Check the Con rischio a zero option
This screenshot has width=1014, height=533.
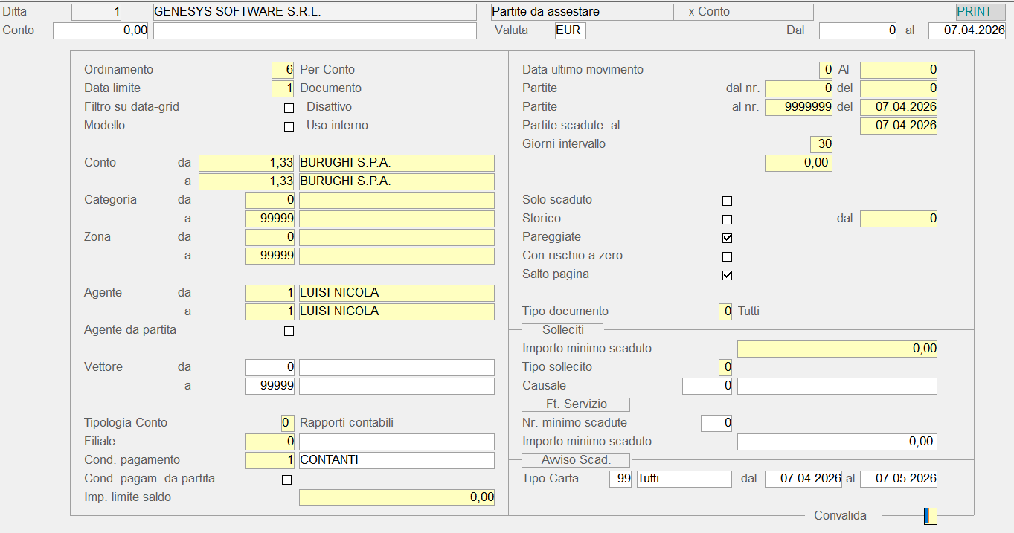coord(727,256)
